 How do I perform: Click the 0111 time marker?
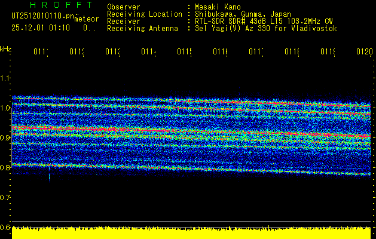(41, 52)
